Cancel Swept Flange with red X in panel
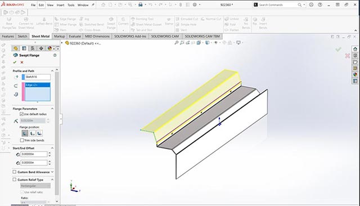The image size is (360, 206). (x=22, y=62)
